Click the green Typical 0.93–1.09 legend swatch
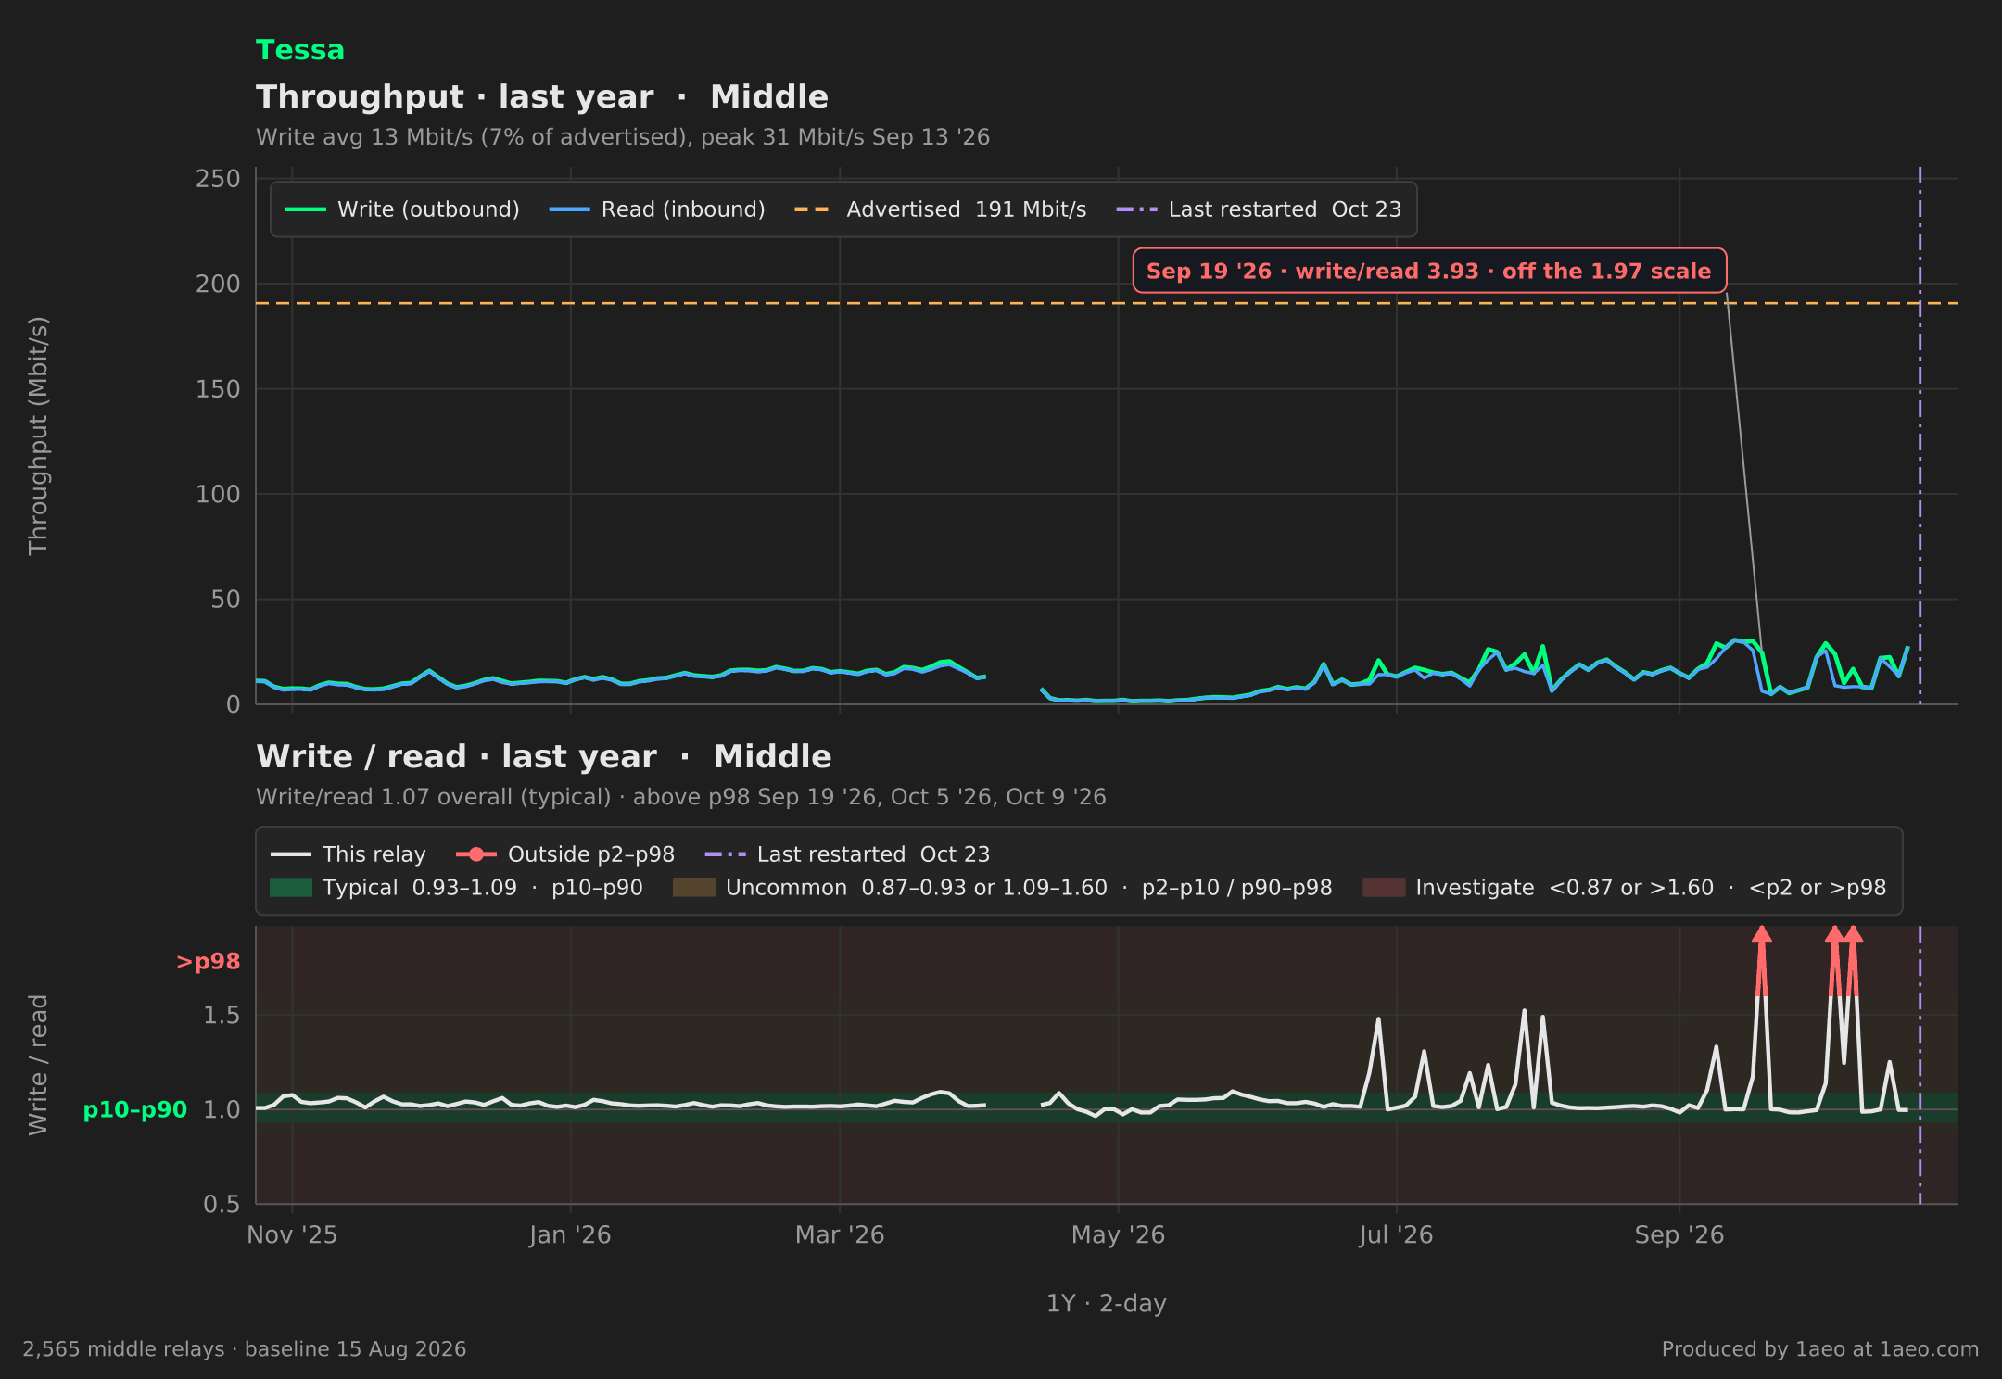Viewport: 2002px width, 1379px height. pyautogui.click(x=291, y=888)
